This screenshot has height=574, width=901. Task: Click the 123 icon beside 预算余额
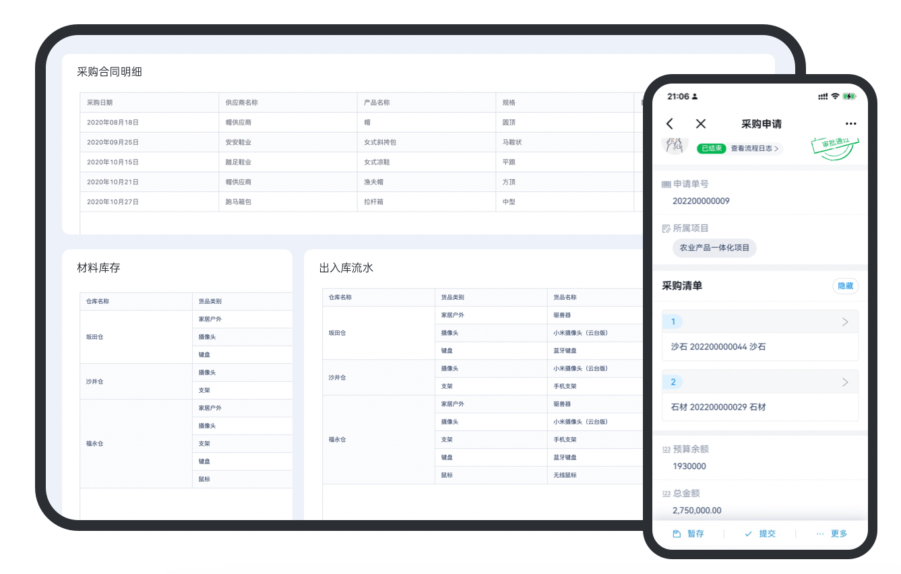click(x=666, y=449)
